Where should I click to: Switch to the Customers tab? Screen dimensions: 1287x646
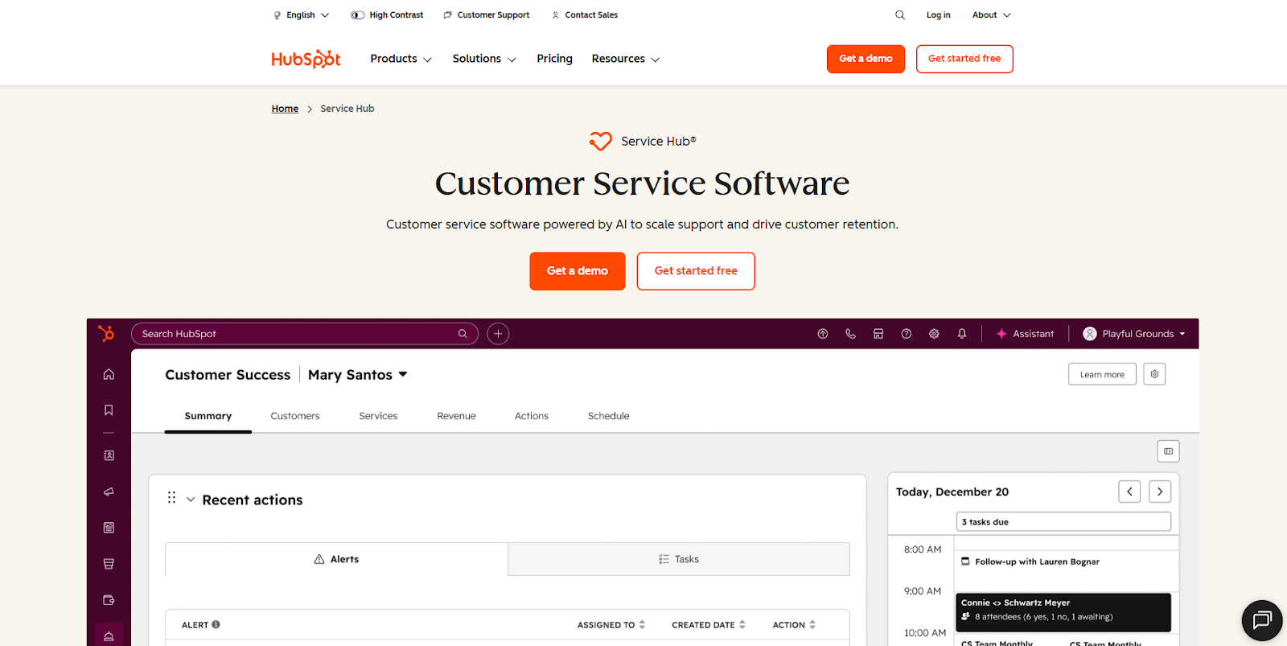click(295, 416)
